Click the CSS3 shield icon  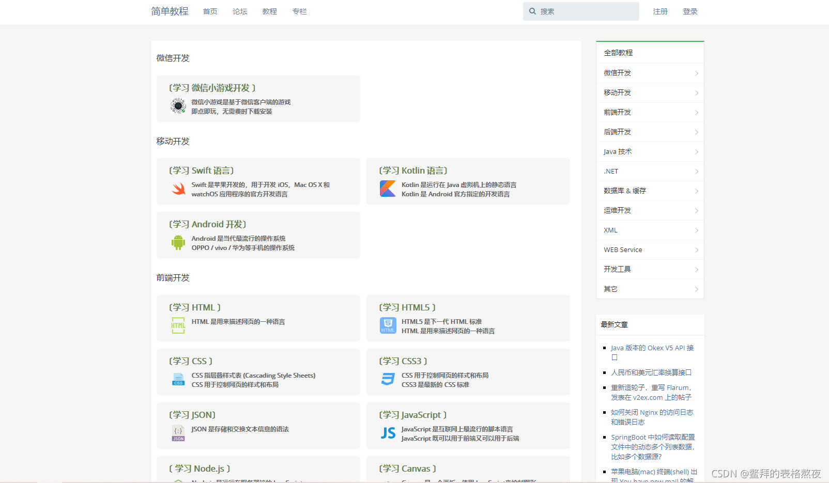tap(388, 379)
